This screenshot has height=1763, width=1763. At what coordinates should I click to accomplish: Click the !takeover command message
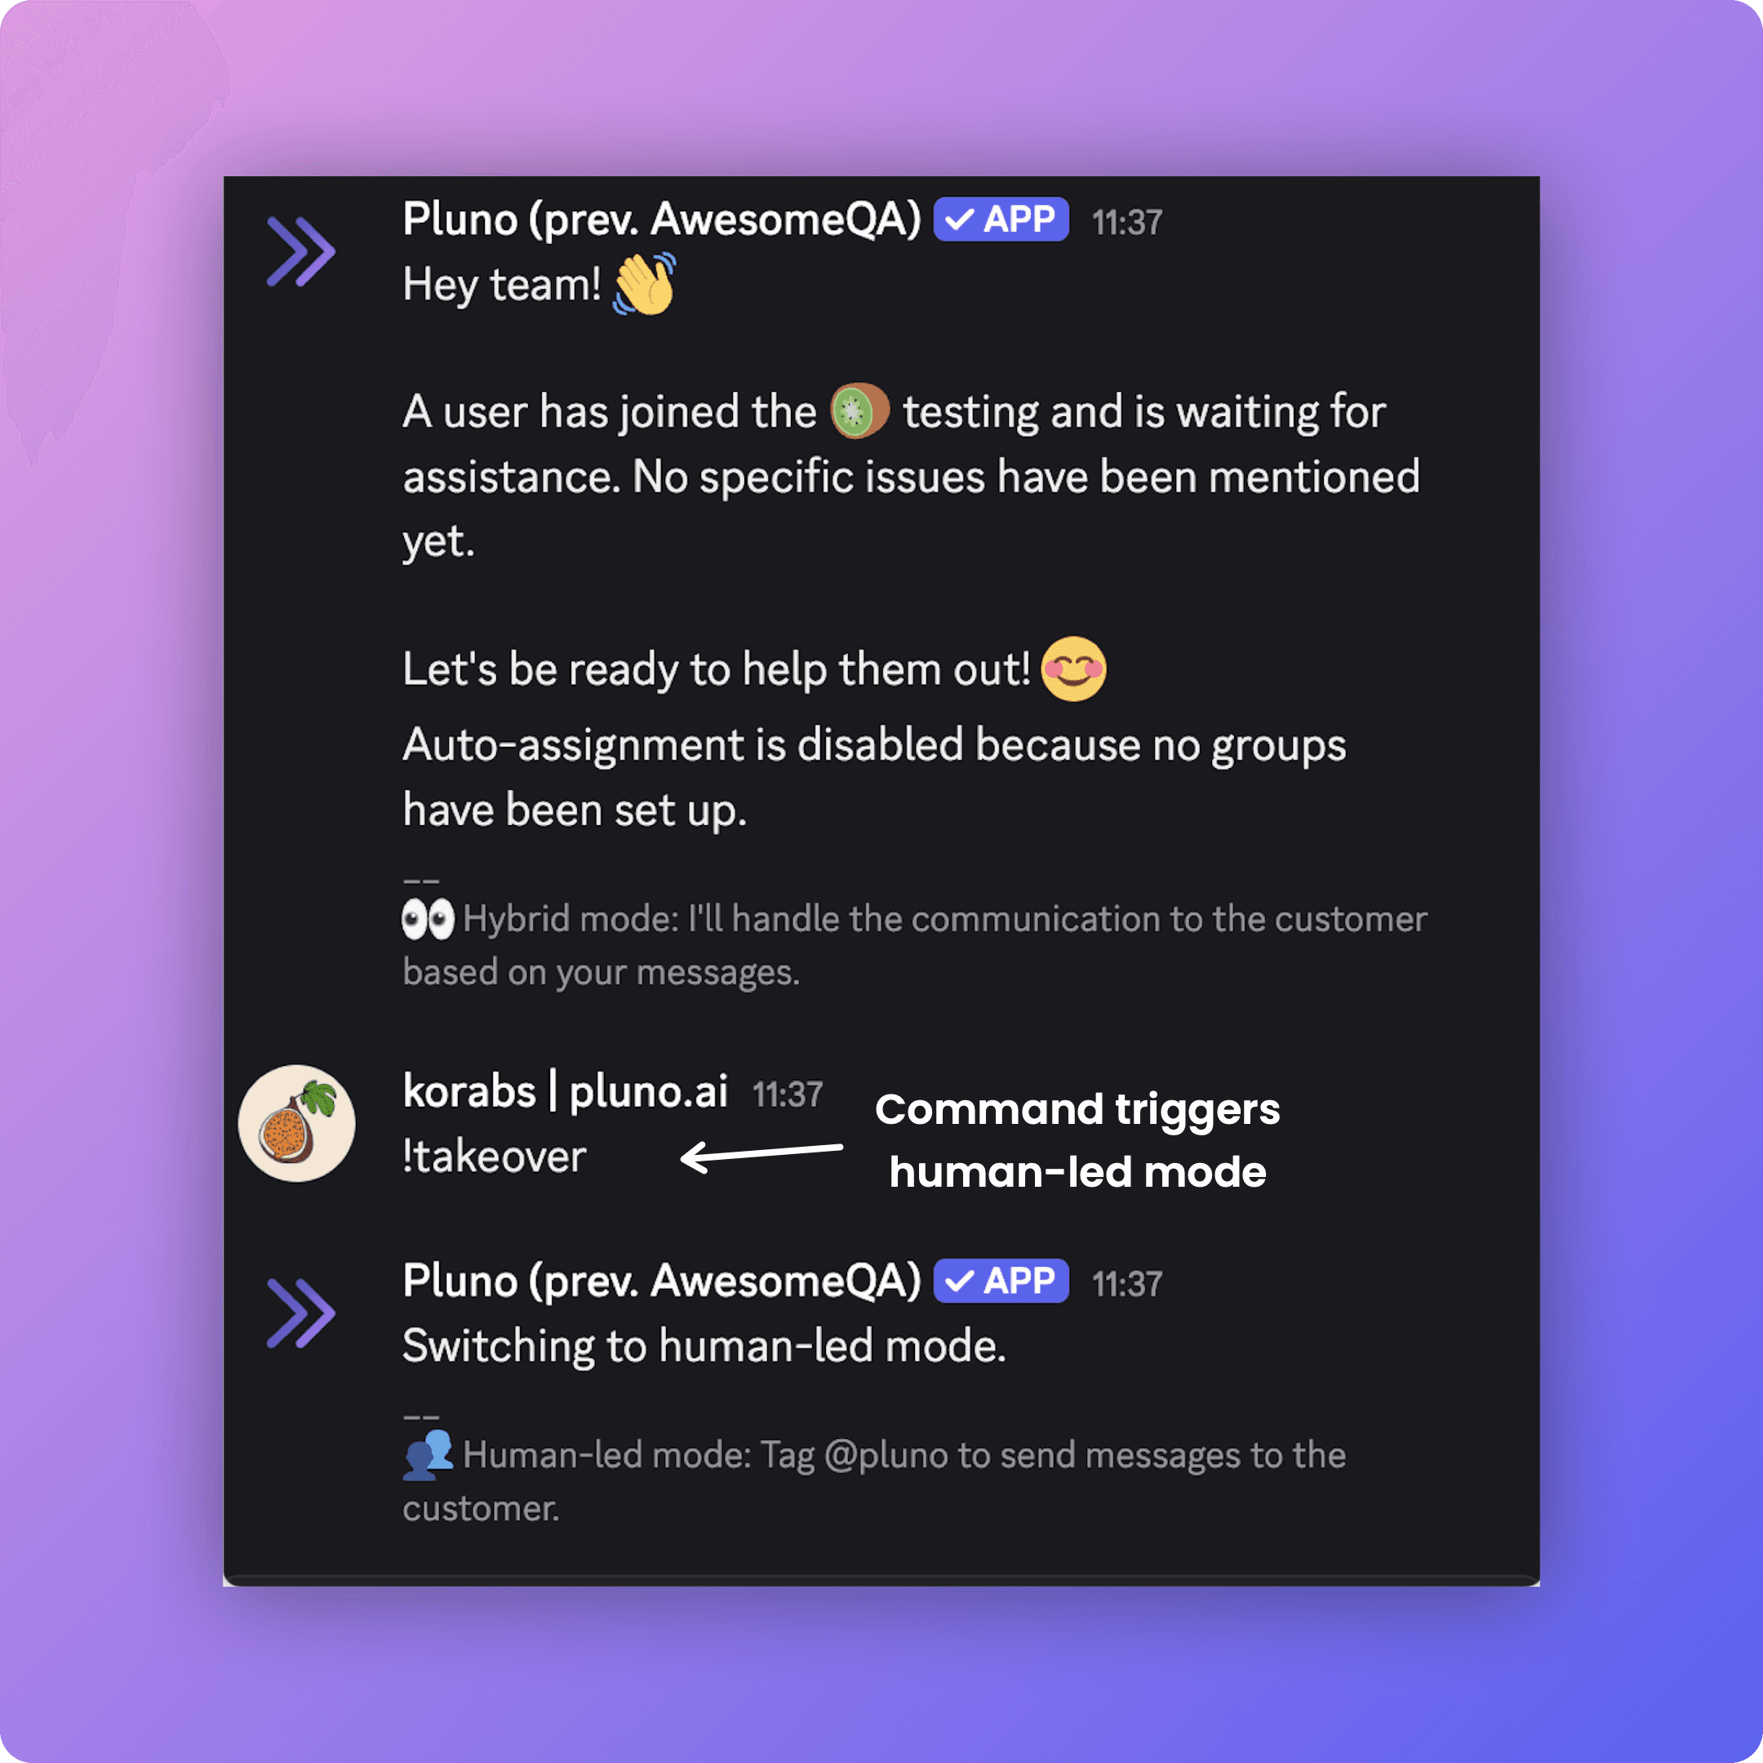click(x=494, y=1157)
